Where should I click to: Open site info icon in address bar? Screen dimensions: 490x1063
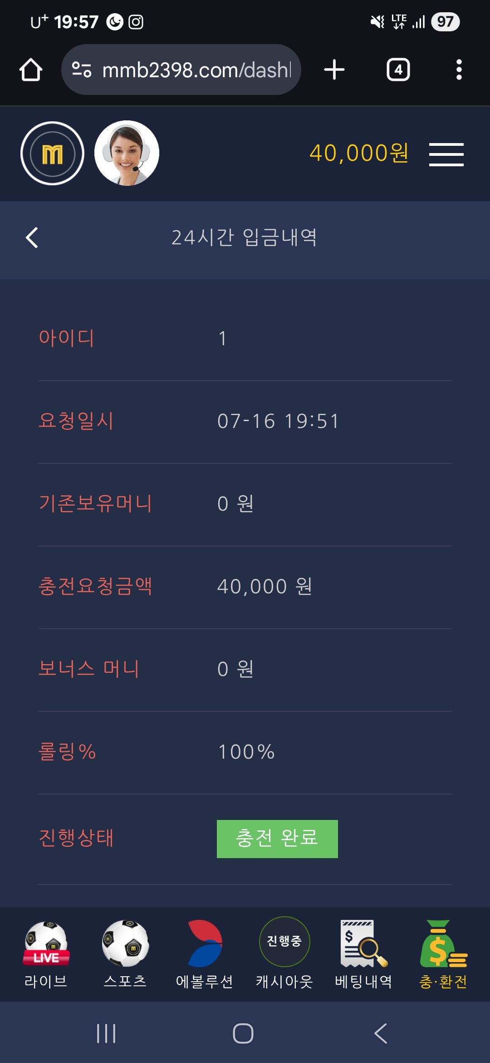pos(82,70)
